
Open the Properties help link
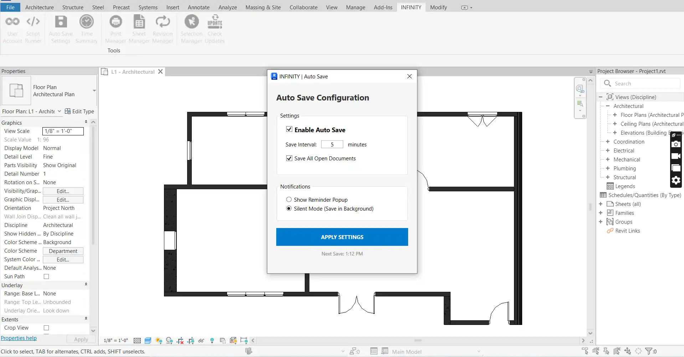(19, 338)
